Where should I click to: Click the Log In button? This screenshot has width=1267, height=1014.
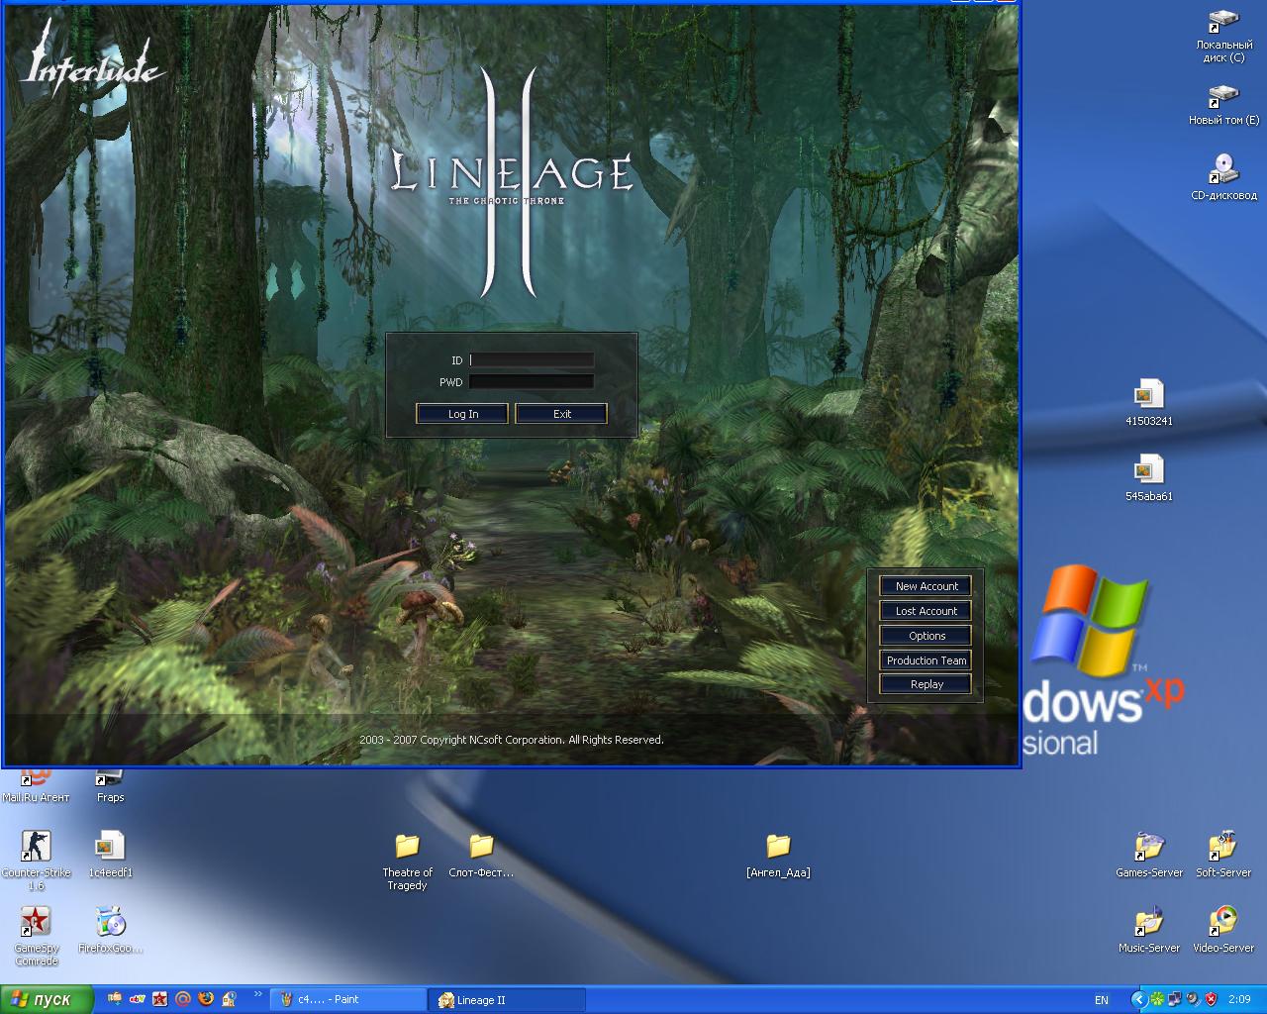click(462, 414)
